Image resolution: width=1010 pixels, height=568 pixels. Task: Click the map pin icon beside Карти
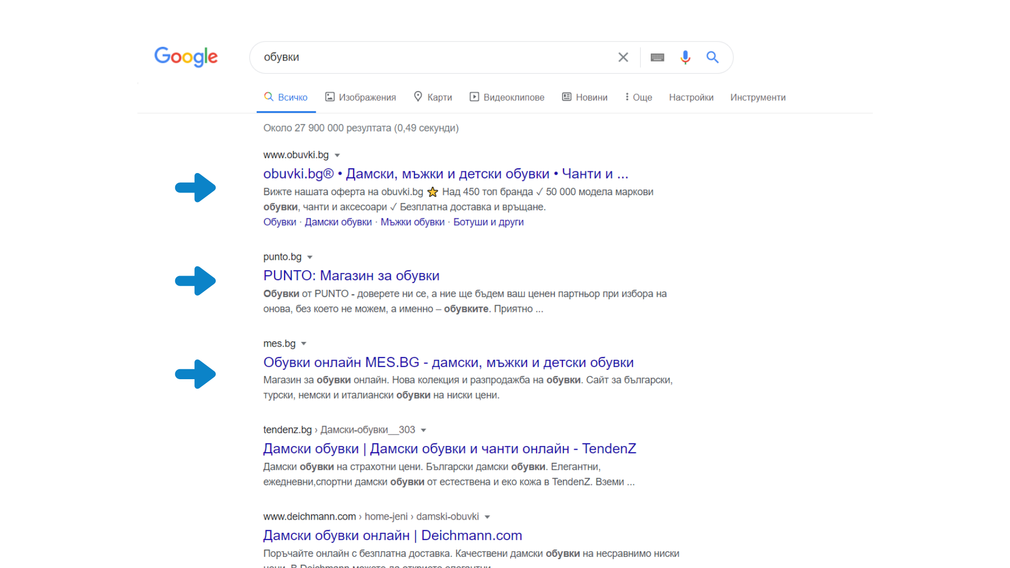[x=418, y=97]
